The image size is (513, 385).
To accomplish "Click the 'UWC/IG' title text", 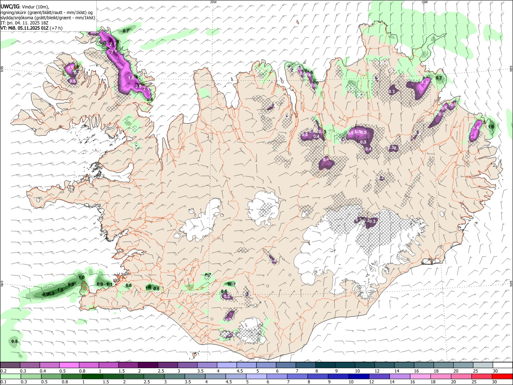I will 10,7.
